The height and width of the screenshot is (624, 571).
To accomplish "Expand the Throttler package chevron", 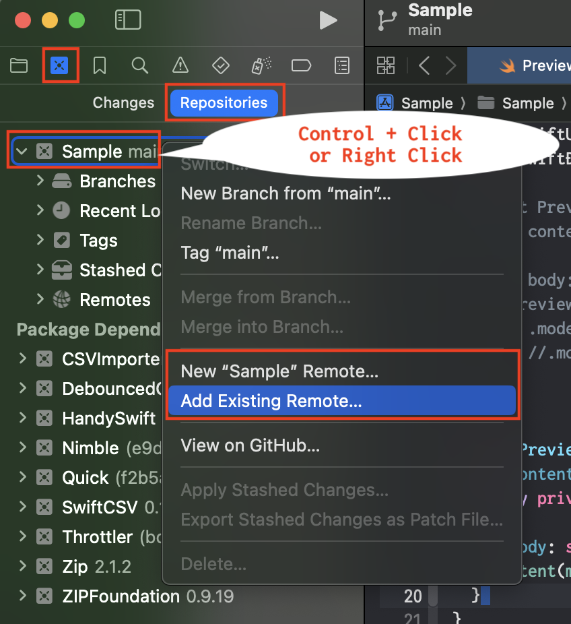I will coord(23,536).
